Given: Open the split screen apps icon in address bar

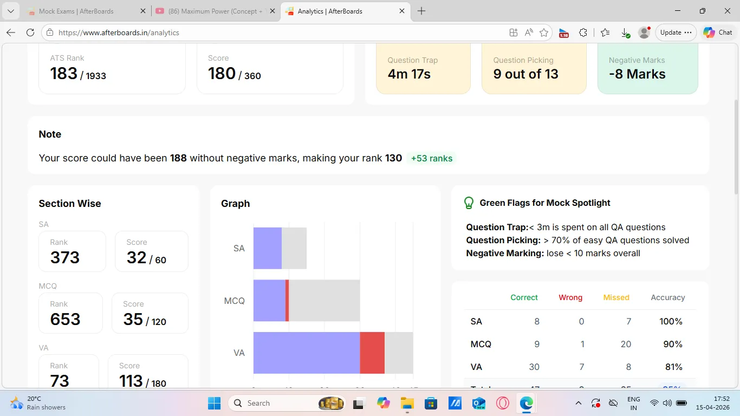Looking at the screenshot, I should pos(514,32).
